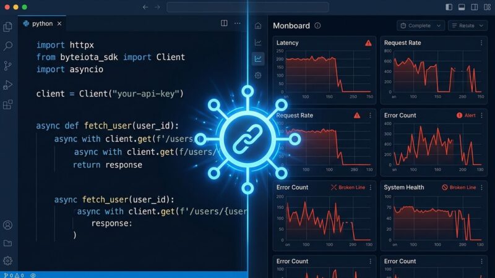495x278 pixels.
Task: Open the top Request Rate panel menu
Action: [481, 43]
